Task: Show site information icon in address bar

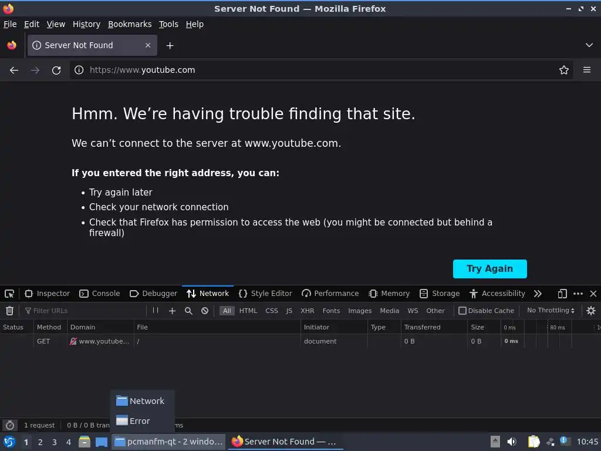Action: pyautogui.click(x=79, y=70)
